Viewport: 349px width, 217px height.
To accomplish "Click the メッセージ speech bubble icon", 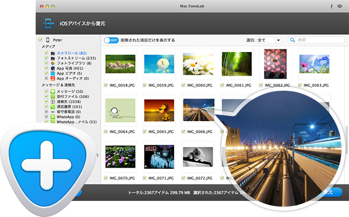I will point(53,91).
